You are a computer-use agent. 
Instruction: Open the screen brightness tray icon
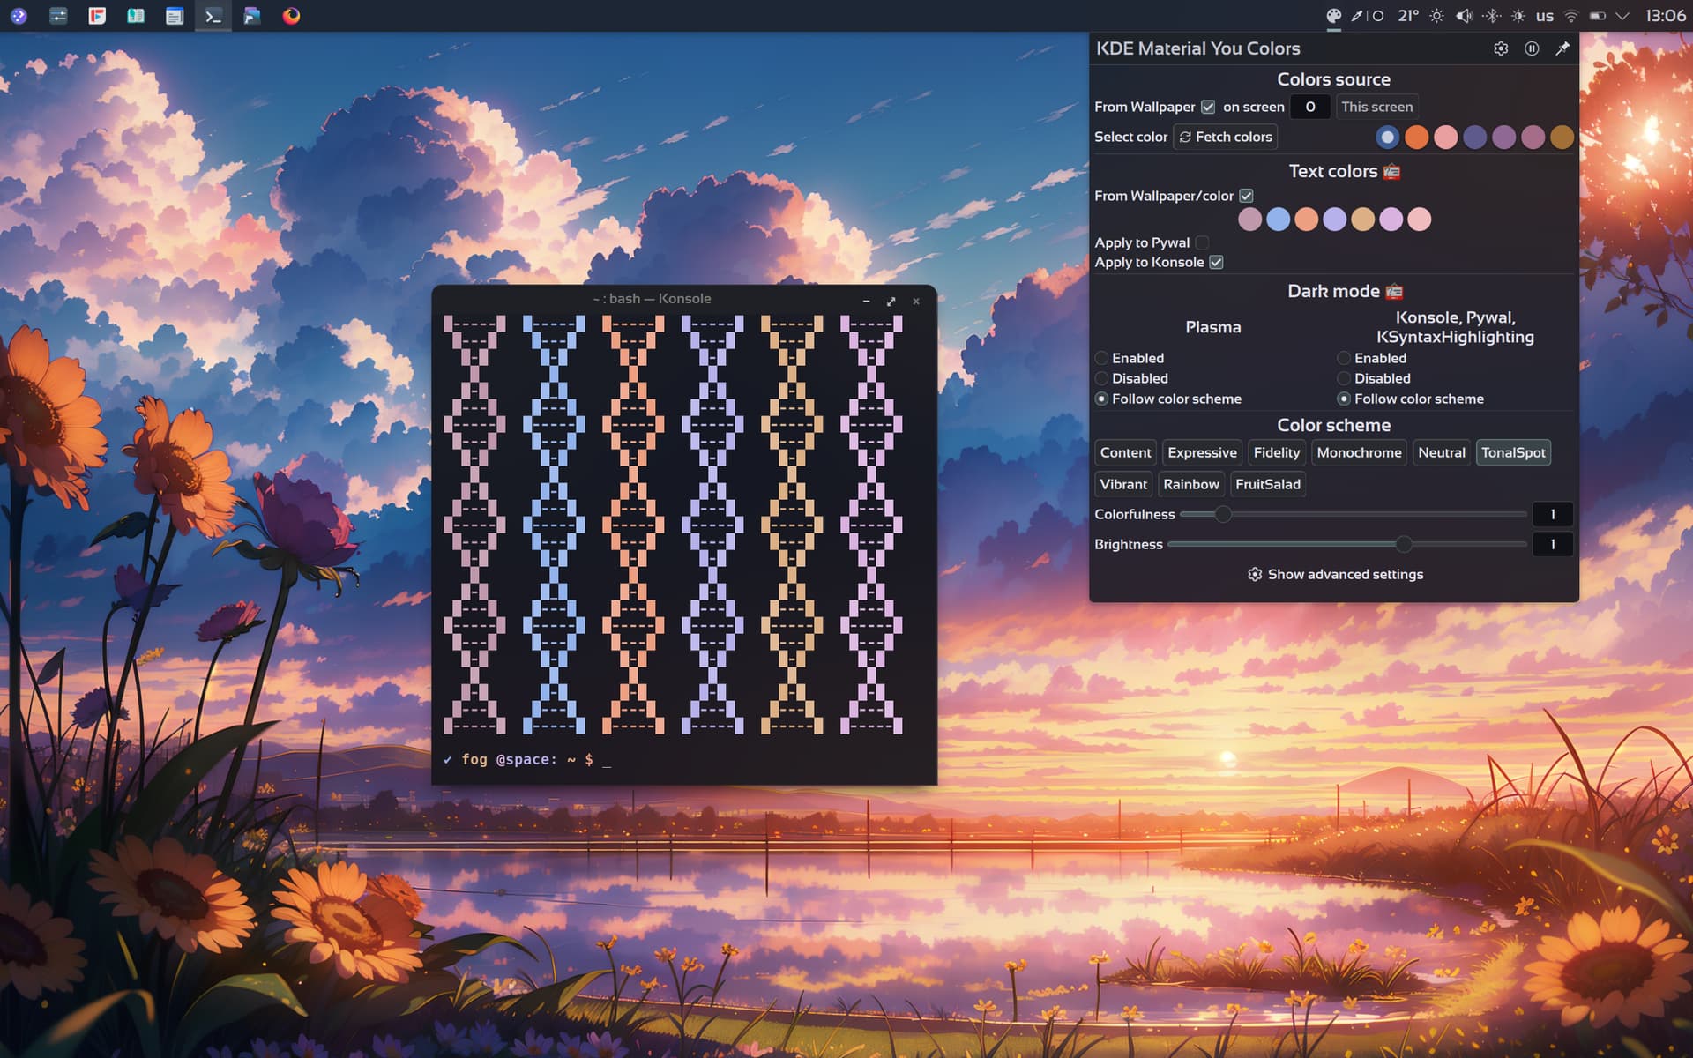point(1518,16)
